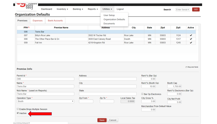Focus the serial number search box
This screenshot has width=217, height=124.
point(183,10)
